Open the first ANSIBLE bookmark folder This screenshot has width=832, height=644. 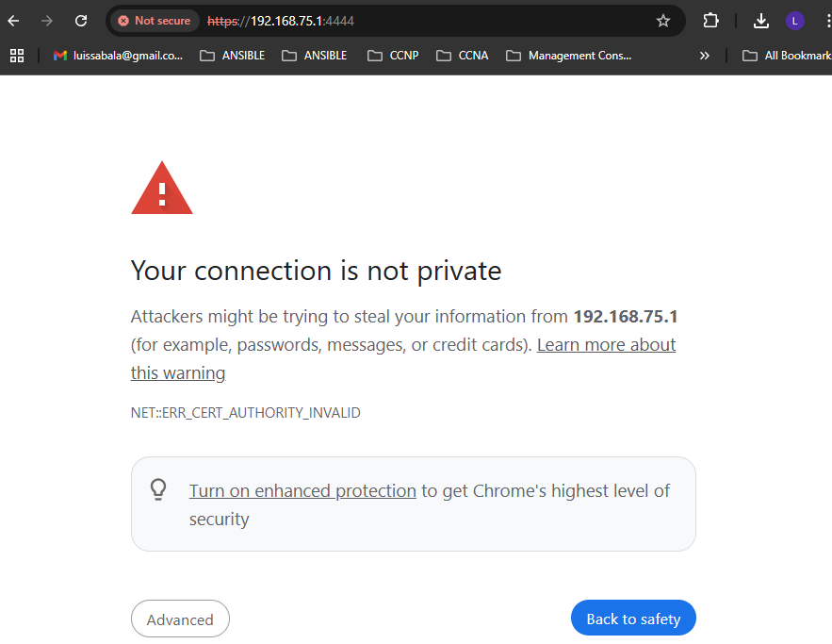tap(233, 56)
